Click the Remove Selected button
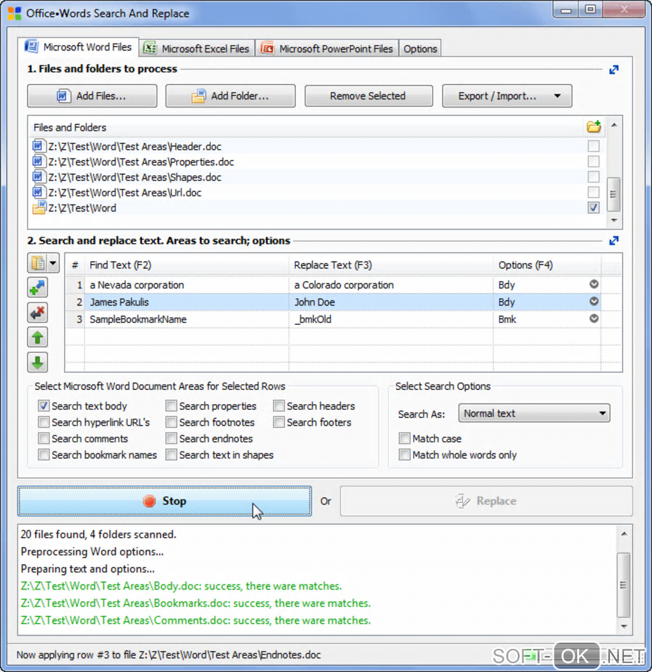Screen dimensions: 652x672 [368, 95]
